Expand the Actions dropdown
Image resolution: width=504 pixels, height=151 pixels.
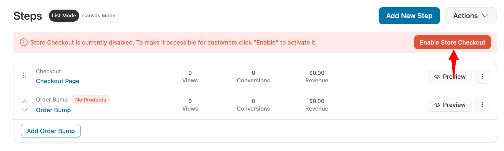pyautogui.click(x=465, y=16)
